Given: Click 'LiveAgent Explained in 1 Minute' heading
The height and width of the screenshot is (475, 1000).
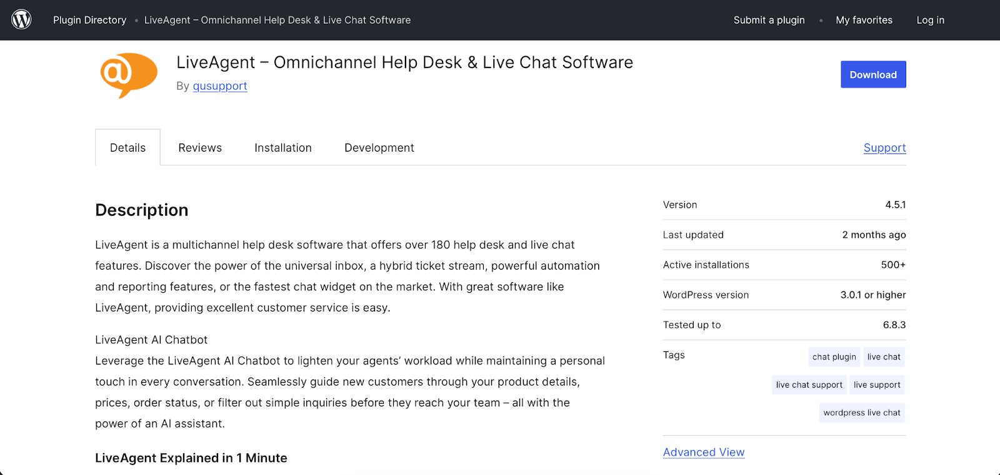Looking at the screenshot, I should 191,458.
